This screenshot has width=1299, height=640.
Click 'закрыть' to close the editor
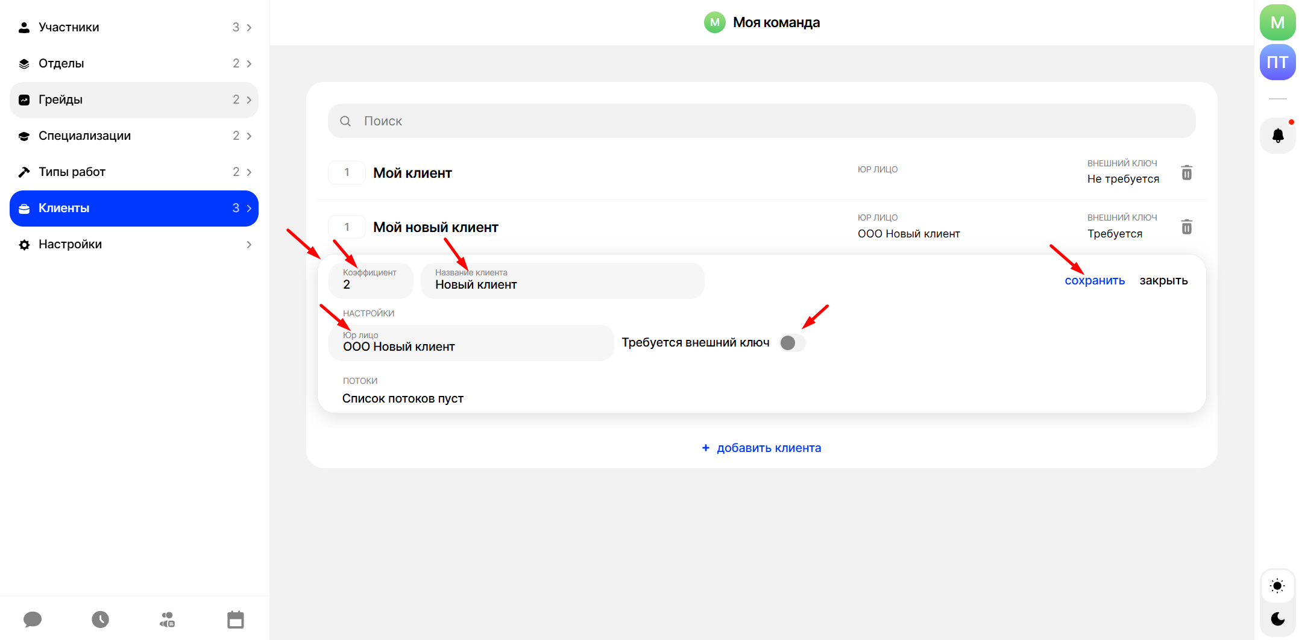[1163, 281]
